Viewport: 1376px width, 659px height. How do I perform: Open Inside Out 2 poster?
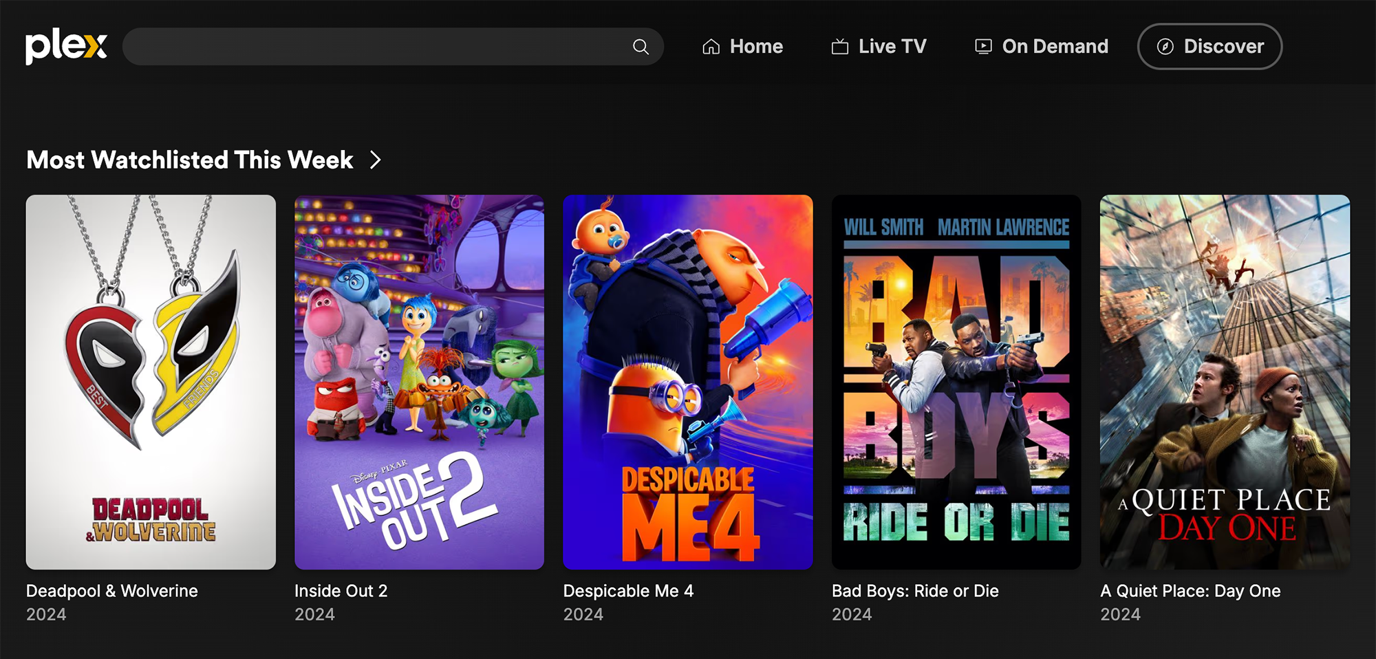tap(419, 382)
